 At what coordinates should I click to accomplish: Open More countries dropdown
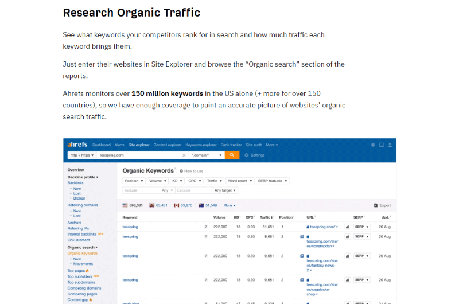(229, 205)
